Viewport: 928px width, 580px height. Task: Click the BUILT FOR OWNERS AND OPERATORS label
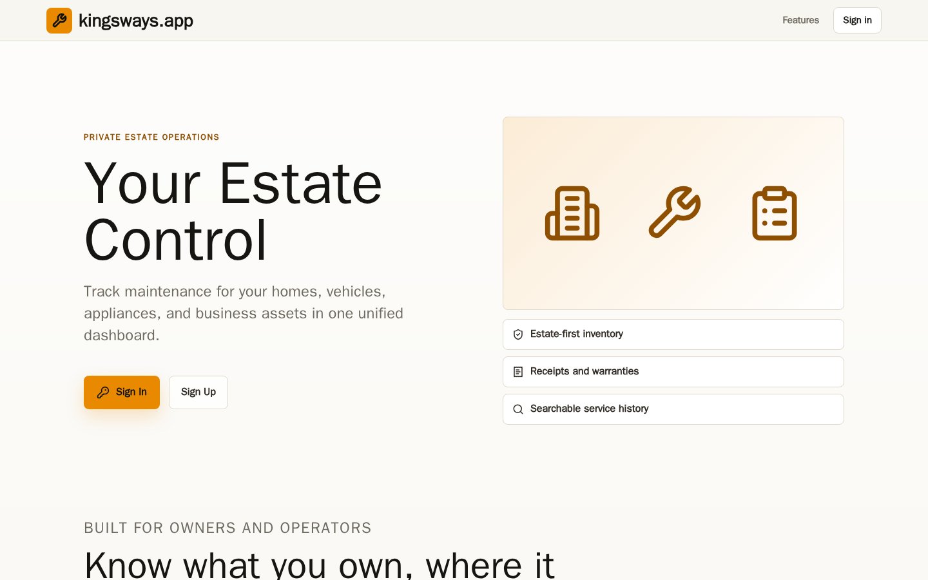pyautogui.click(x=227, y=528)
